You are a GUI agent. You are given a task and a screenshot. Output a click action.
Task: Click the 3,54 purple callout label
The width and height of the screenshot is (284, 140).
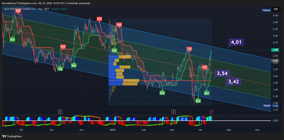coord(222,73)
